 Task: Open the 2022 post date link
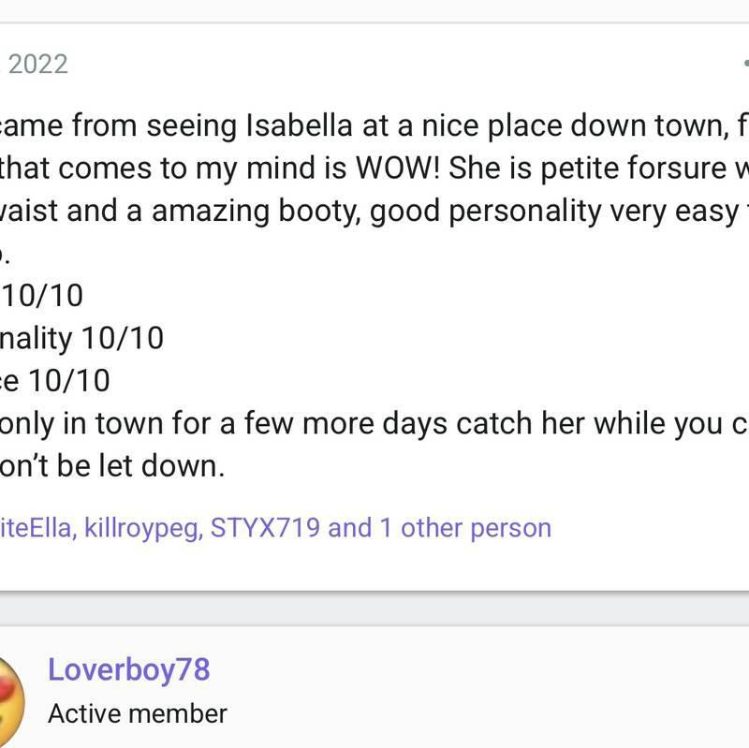37,64
